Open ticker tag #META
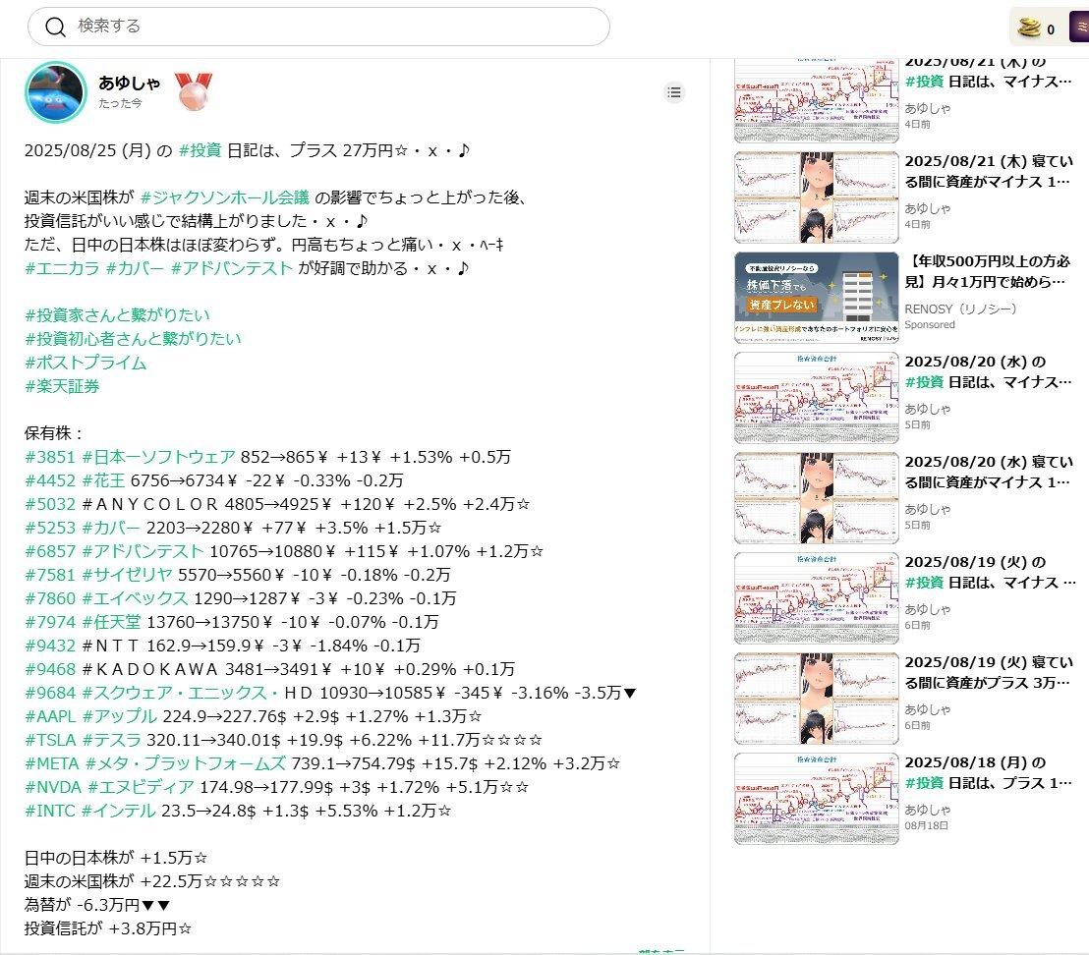Image resolution: width=1089 pixels, height=955 pixels. (52, 764)
